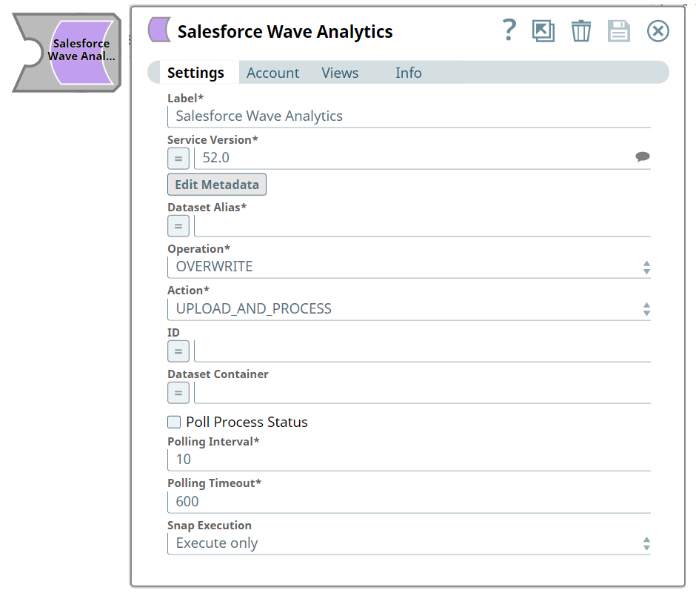696x596 pixels.
Task: Open the Operation dropdown showing OVERWRITE
Action: click(409, 267)
